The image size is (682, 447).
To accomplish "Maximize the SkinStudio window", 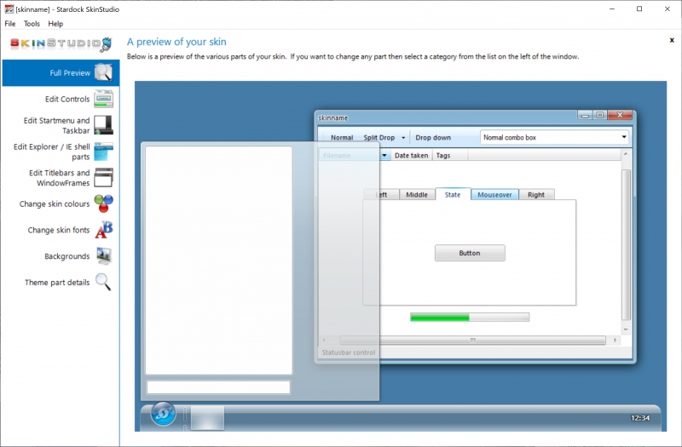I will tap(639, 9).
